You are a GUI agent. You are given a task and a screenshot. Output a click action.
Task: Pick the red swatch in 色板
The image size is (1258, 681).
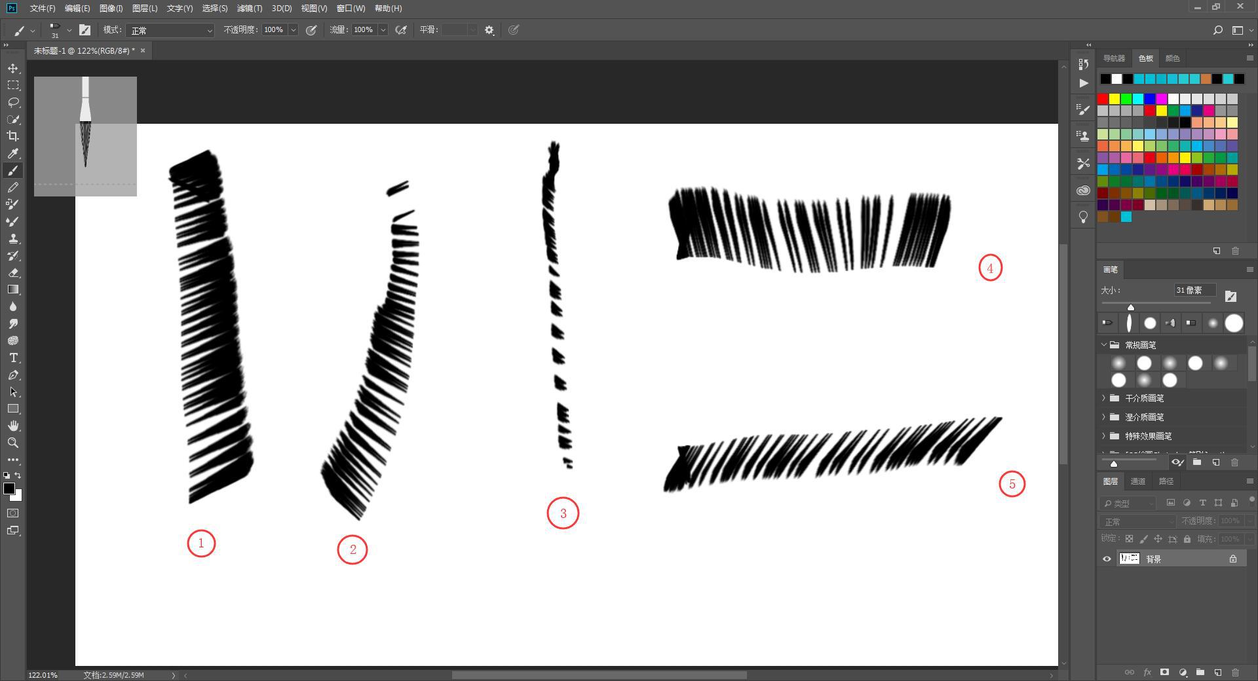(1103, 99)
